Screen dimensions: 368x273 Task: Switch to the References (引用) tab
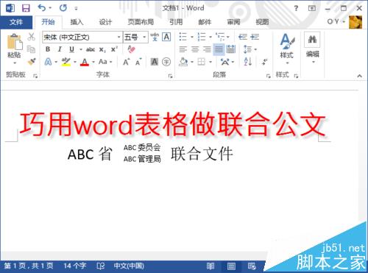[176, 22]
